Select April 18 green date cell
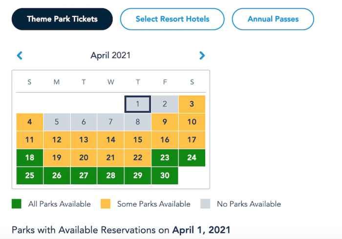Screen dimensions: 342x239 pos(29,158)
